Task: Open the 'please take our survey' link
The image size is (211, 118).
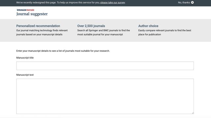Action: coord(113,3)
